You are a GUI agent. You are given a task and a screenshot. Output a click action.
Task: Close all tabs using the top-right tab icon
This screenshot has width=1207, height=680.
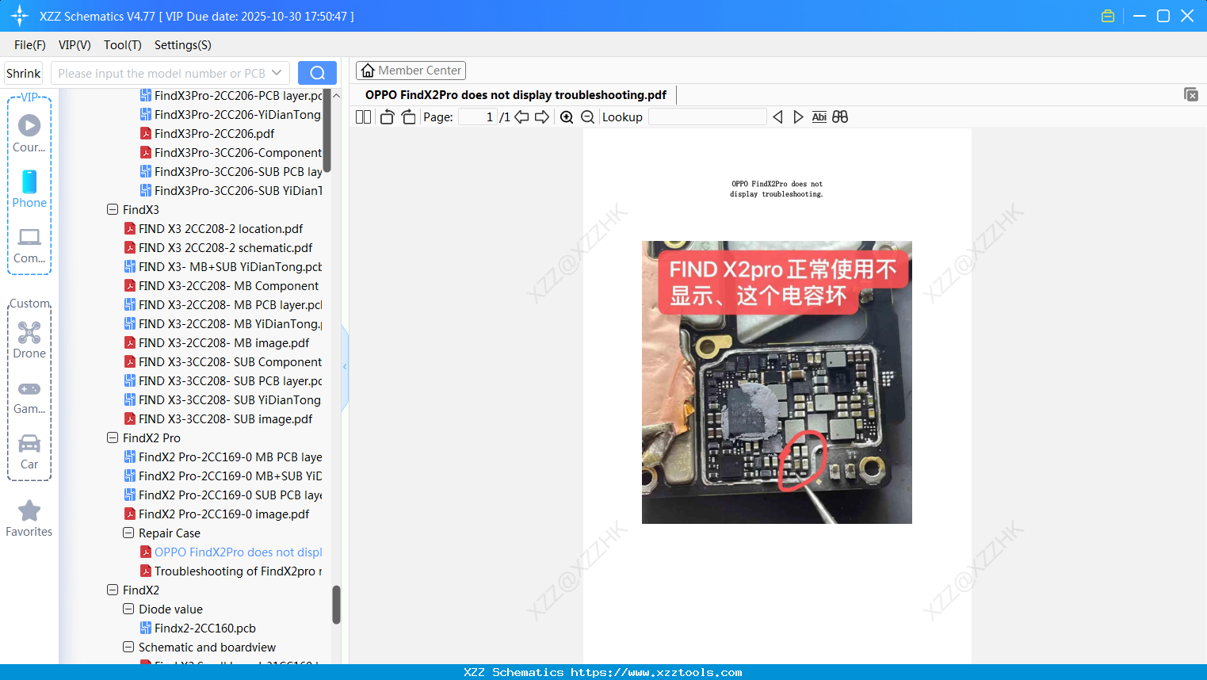pyautogui.click(x=1191, y=94)
